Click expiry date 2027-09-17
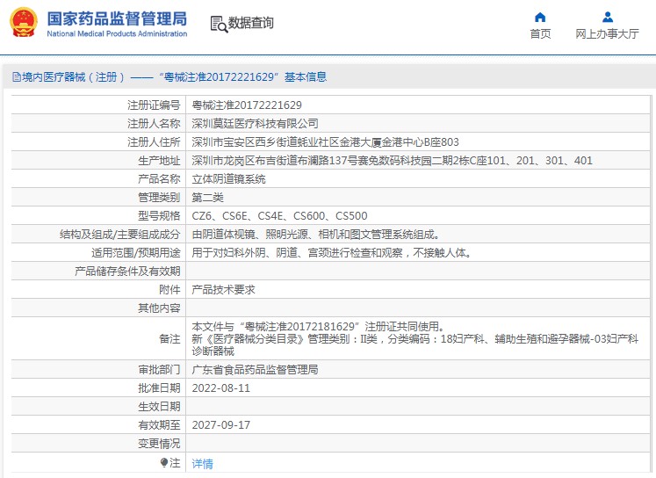Screen dimensions: 656x478 tap(221, 425)
